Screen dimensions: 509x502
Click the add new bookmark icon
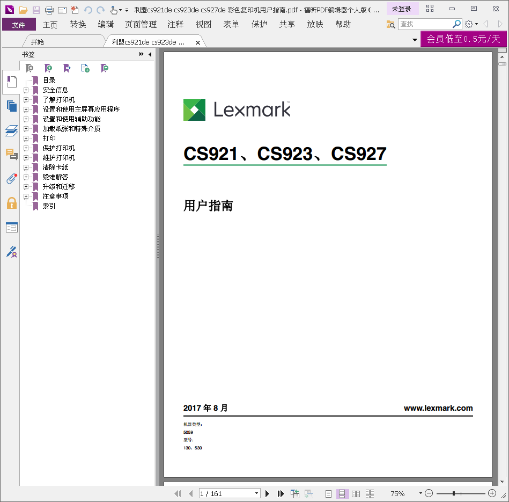(x=48, y=68)
